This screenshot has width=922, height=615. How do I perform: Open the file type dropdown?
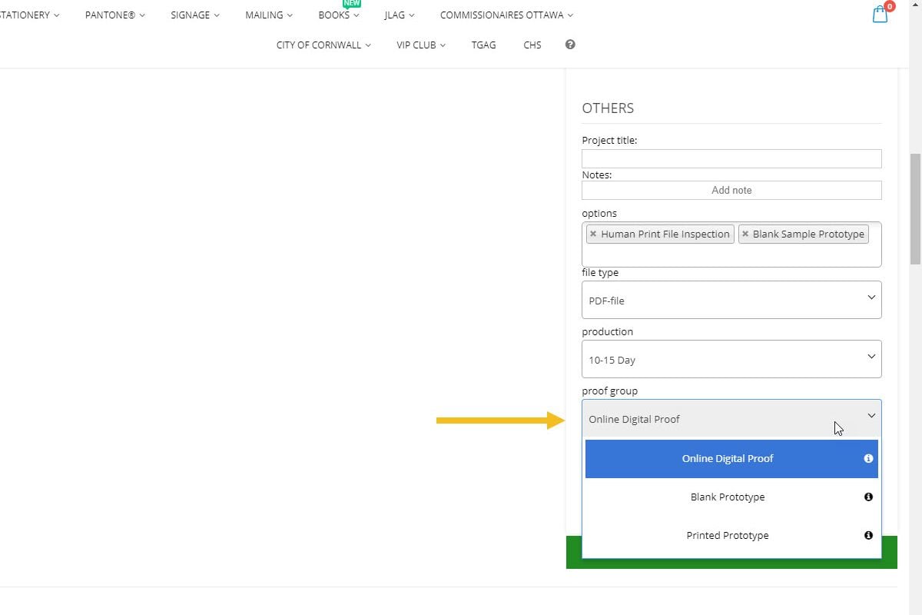tap(731, 300)
